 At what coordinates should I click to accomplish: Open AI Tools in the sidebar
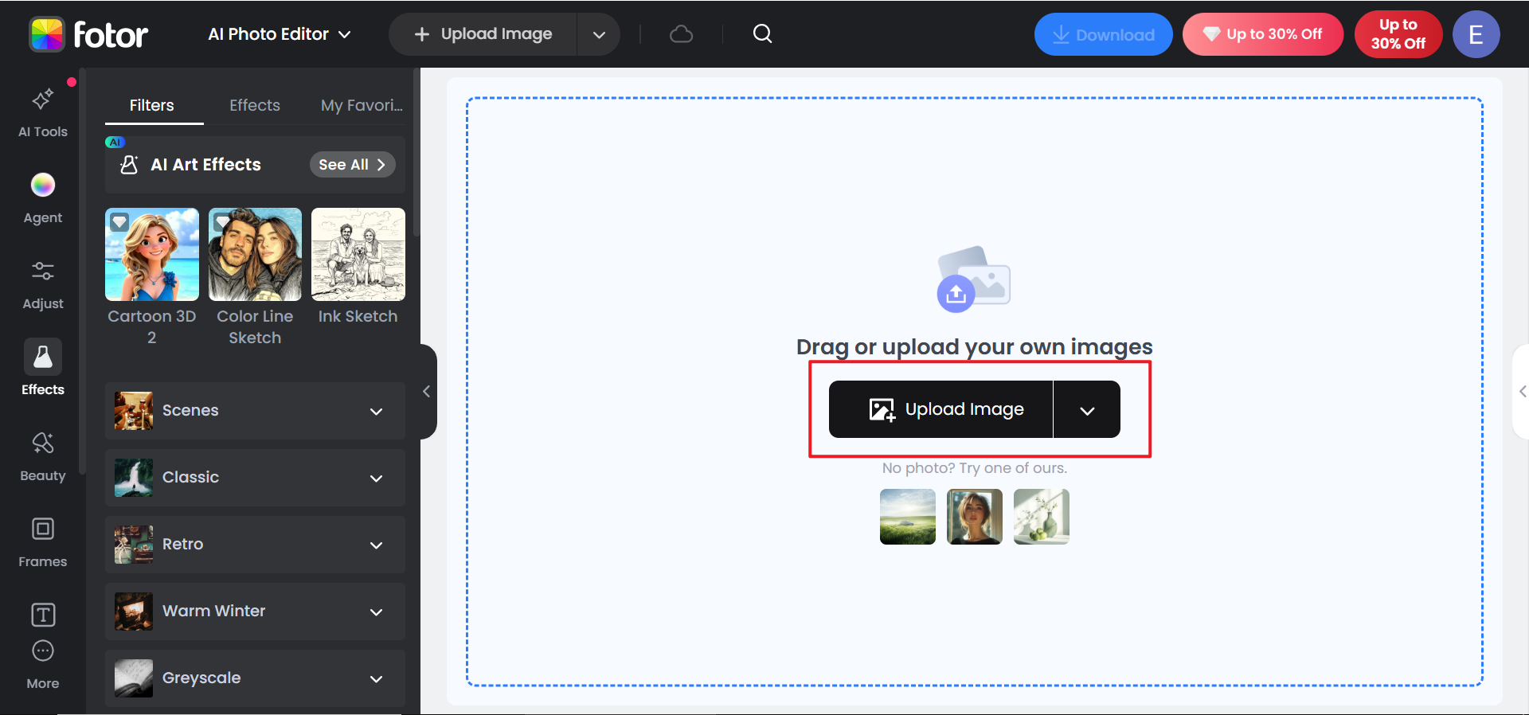[x=43, y=112]
